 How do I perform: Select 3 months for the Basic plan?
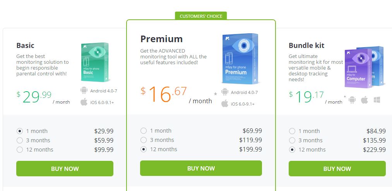coord(20,140)
